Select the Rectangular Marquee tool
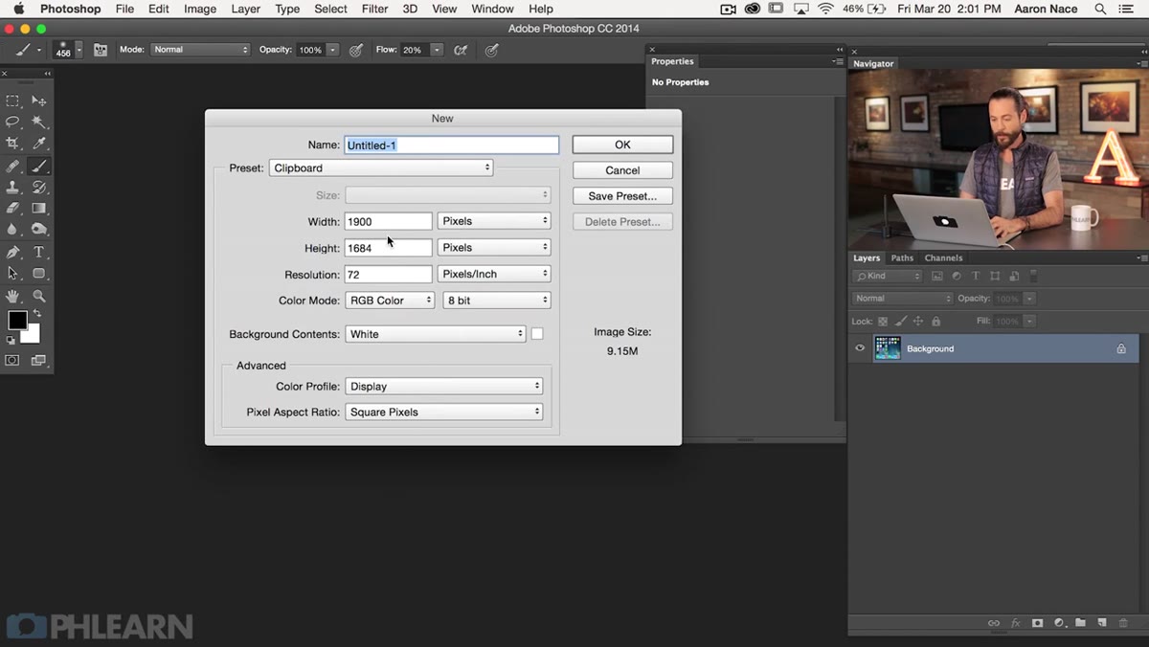 point(12,100)
